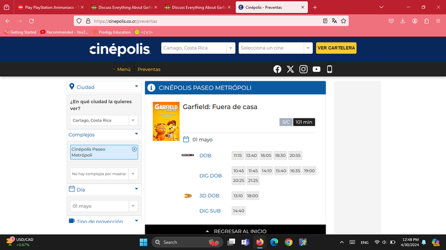Viewport: 446px width, 250px height.
Task: Open Garfield: Fuera de casa title link
Action: click(220, 107)
